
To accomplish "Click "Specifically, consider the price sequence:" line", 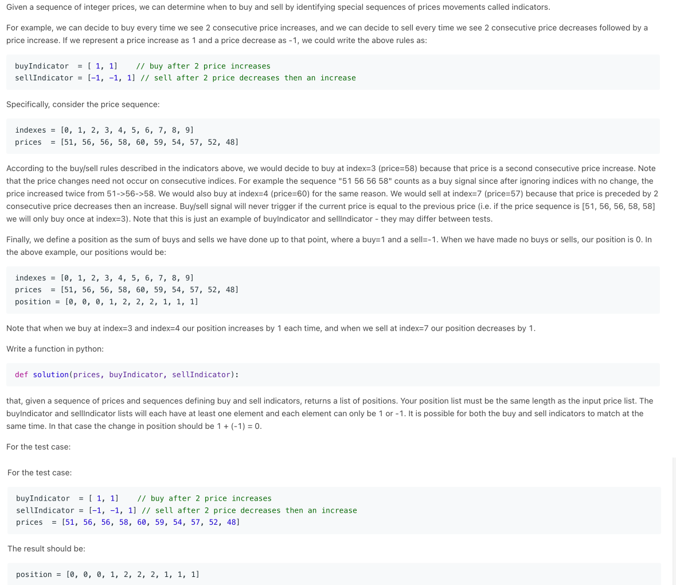I will [x=83, y=104].
